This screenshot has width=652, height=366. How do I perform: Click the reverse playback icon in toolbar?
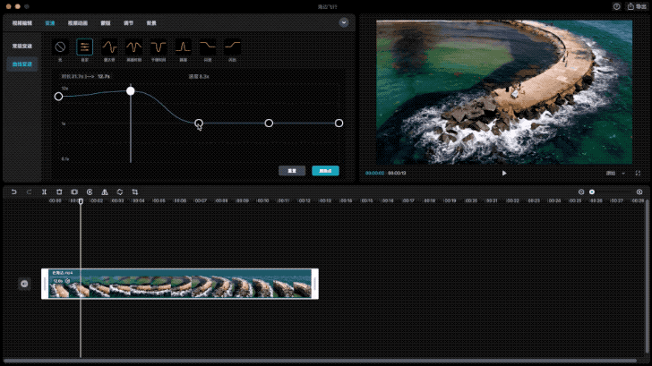[90, 192]
